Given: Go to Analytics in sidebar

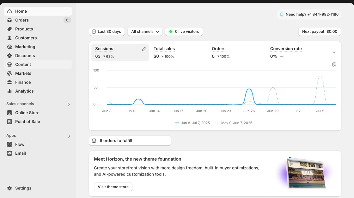Looking at the screenshot, I should [x=24, y=91].
